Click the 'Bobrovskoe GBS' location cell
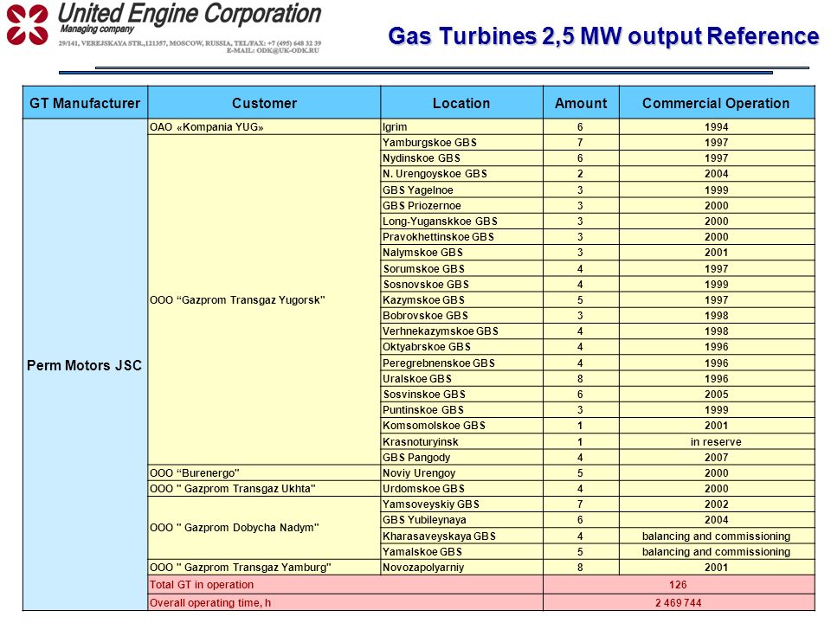Image resolution: width=831 pixels, height=623 pixels. click(461, 316)
